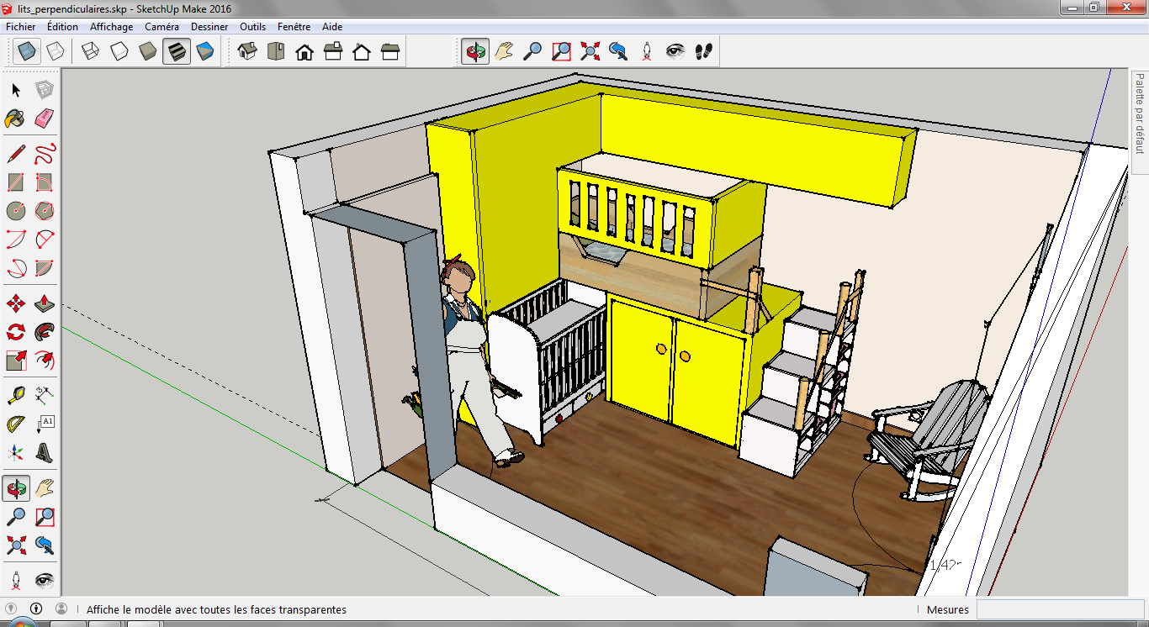Image resolution: width=1149 pixels, height=627 pixels.
Task: Open the Affichage menu
Action: coord(111,27)
